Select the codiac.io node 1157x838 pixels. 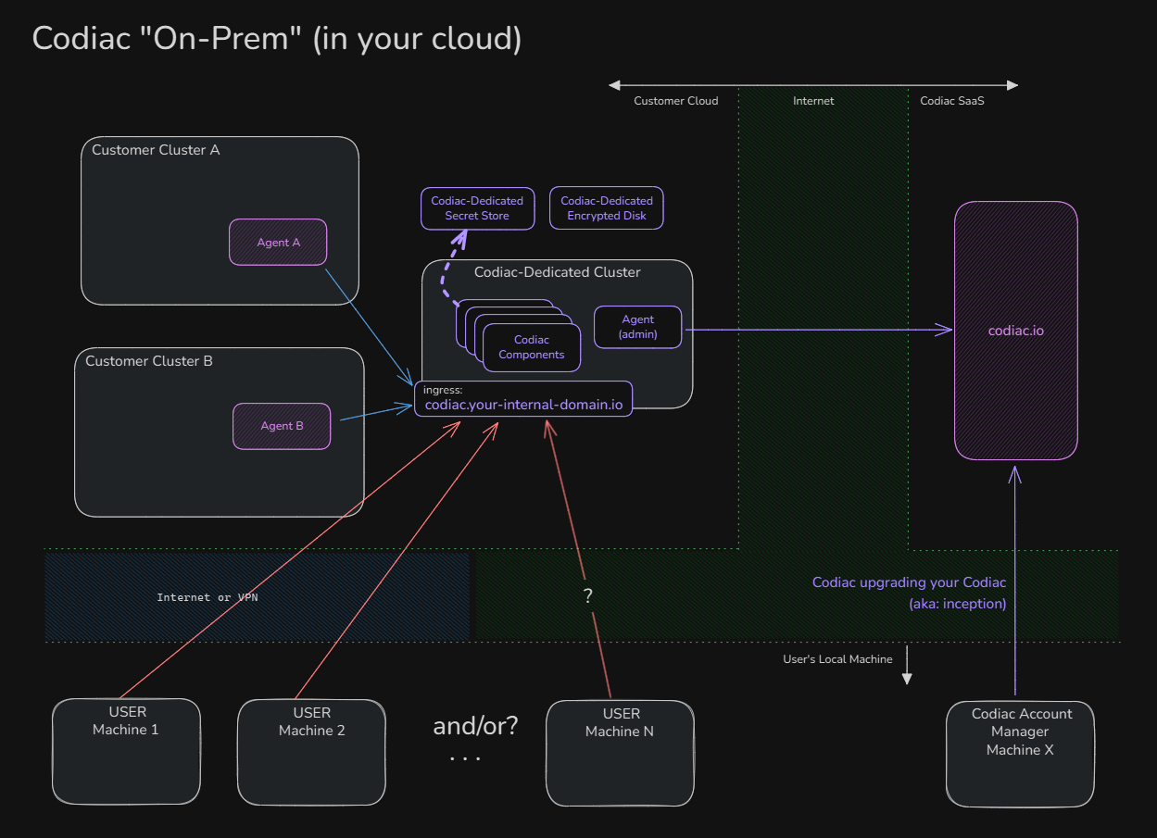[1015, 330]
